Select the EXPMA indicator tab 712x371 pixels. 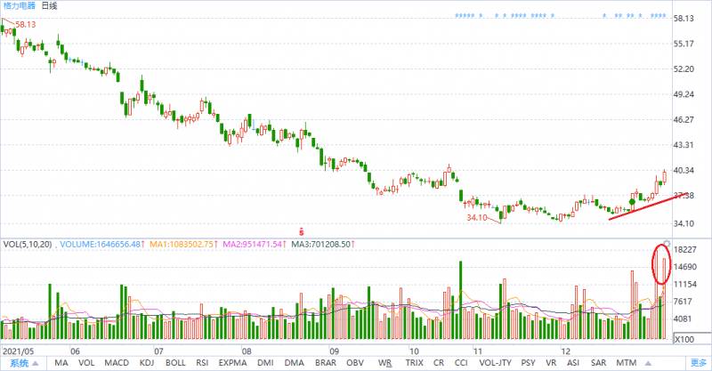tap(232, 363)
